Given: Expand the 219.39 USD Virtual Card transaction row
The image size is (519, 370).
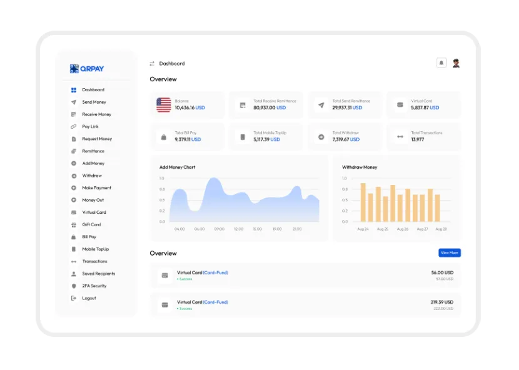Looking at the screenshot, I should click(x=305, y=305).
